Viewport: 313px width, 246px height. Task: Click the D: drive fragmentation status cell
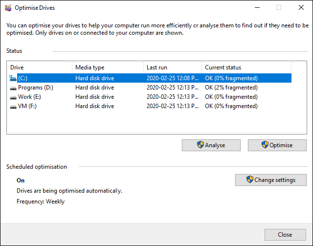pyautogui.click(x=231, y=88)
